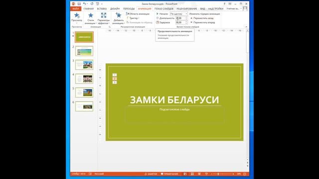Switch to Transitions (Переходы) tab

(x=129, y=9)
